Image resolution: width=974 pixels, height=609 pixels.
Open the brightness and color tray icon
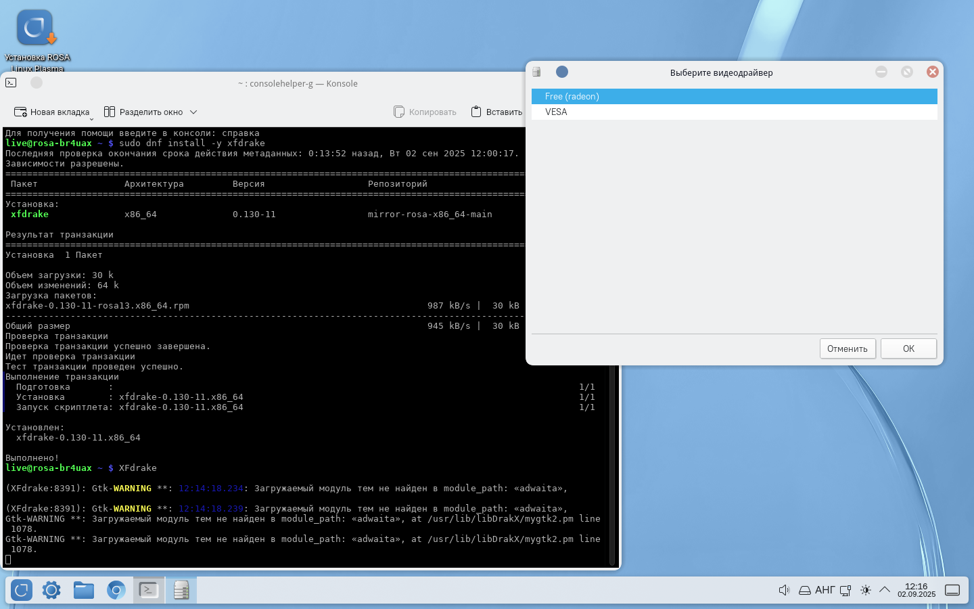pos(866,590)
